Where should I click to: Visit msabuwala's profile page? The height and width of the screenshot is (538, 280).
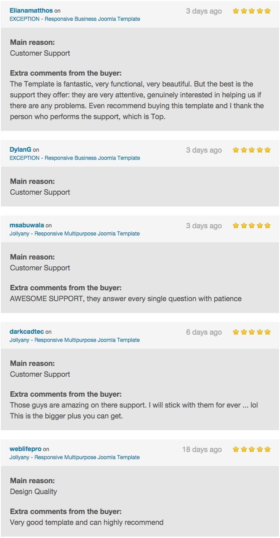click(x=27, y=225)
